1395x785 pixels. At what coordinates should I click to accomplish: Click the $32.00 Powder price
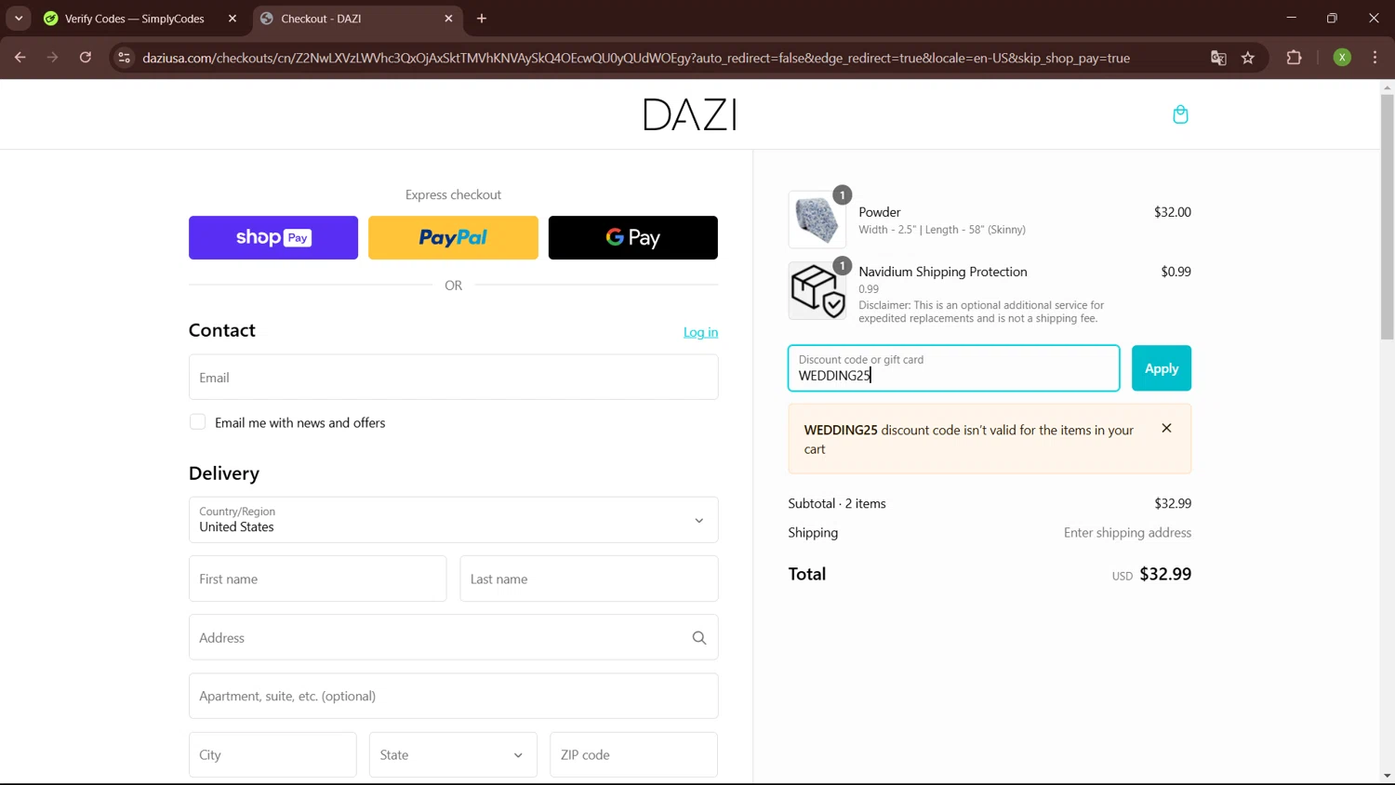1173,212
